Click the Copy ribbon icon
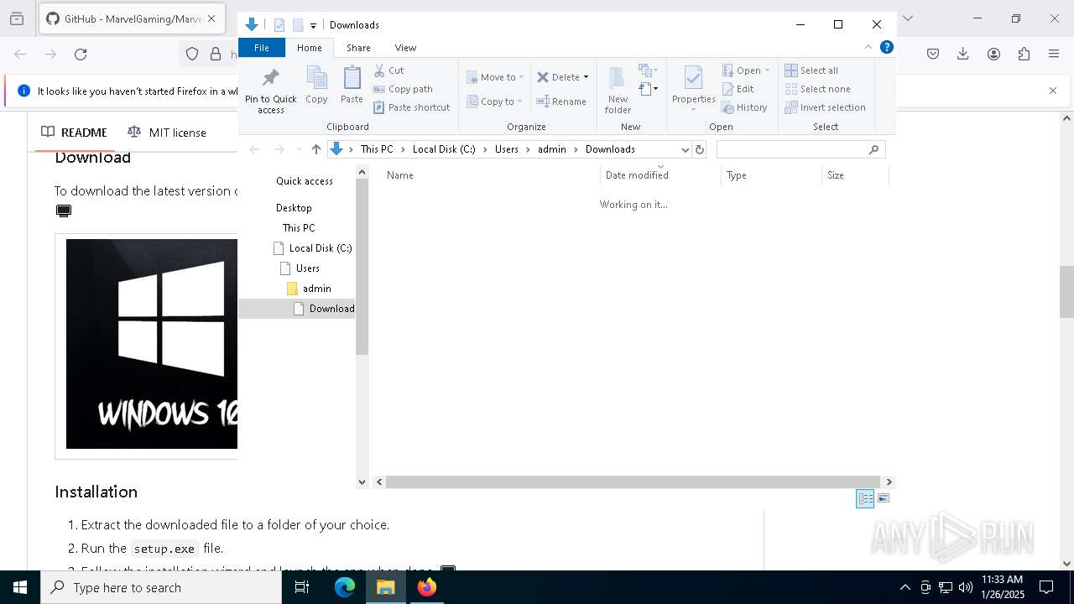Screen dimensions: 1074x604 [x=316, y=86]
